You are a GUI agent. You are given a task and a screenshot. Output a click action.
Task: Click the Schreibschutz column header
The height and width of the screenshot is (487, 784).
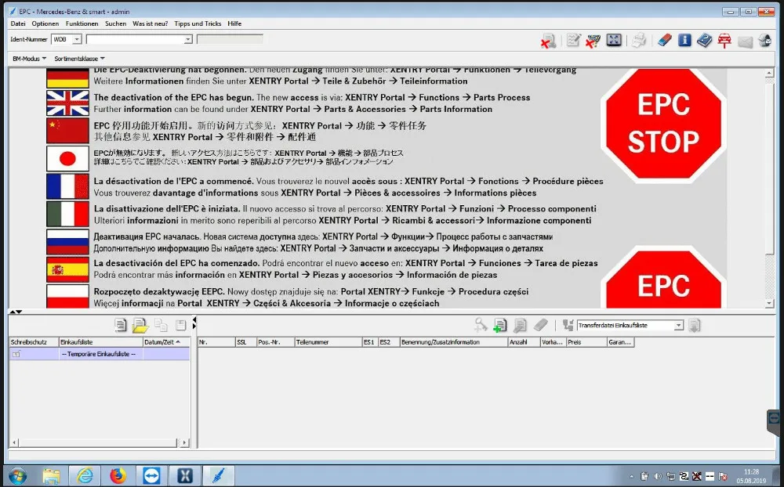point(34,342)
